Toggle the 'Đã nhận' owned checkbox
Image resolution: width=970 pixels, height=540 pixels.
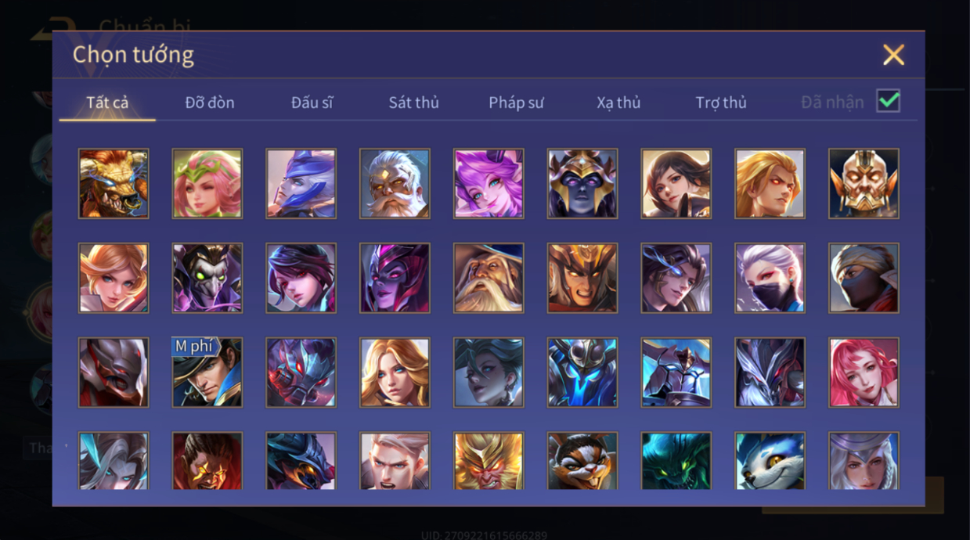click(888, 101)
